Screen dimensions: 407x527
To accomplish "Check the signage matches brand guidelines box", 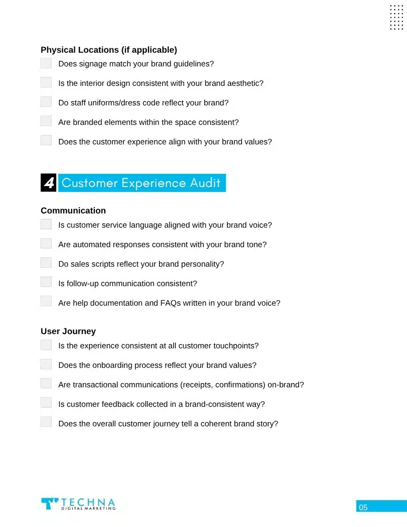I will tap(46, 64).
